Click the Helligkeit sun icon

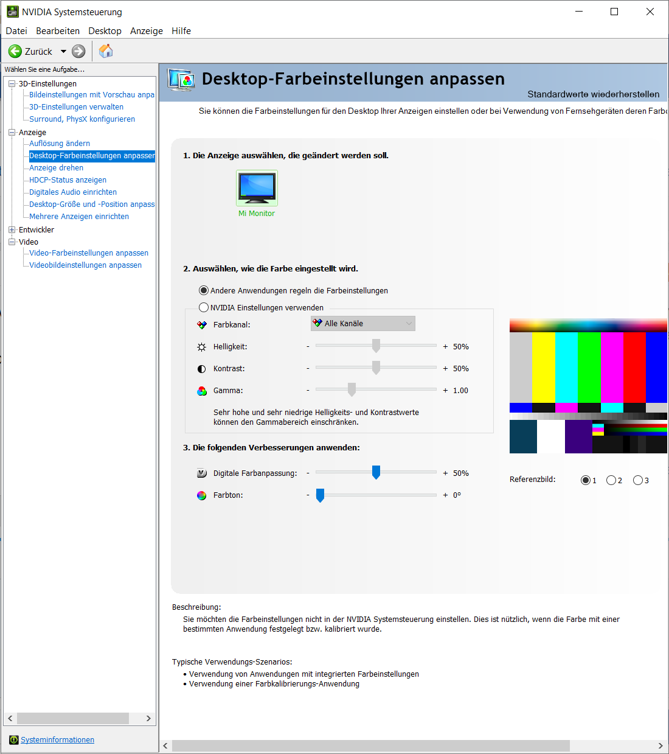pyautogui.click(x=202, y=347)
